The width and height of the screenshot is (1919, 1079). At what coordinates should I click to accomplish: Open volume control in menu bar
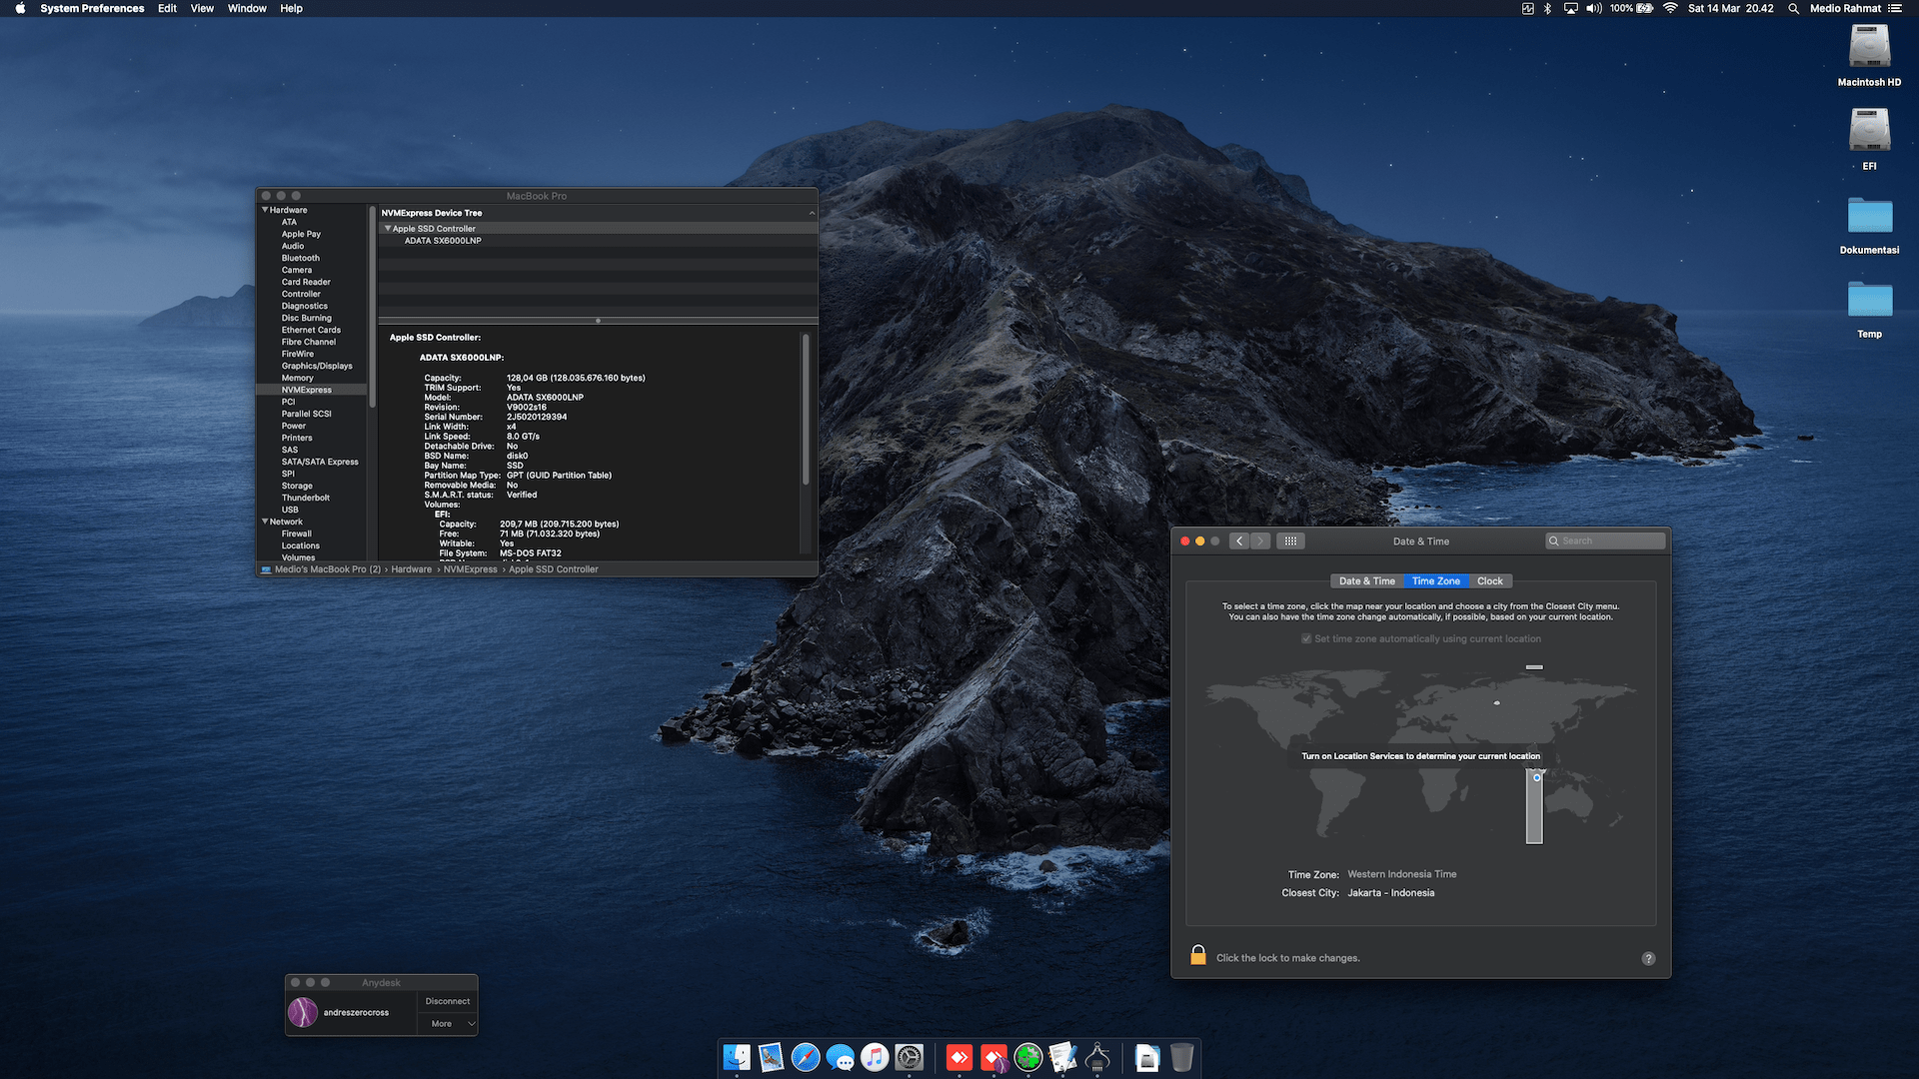pos(1594,8)
